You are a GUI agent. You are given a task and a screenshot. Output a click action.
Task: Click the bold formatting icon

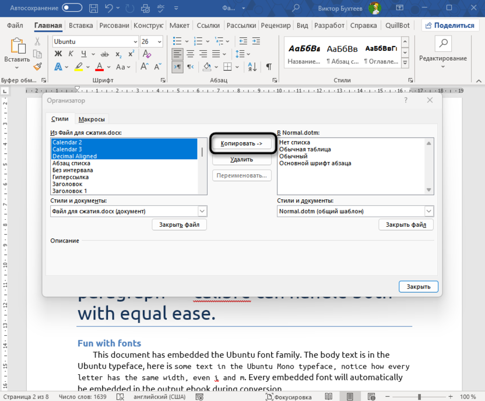pyautogui.click(x=58, y=54)
